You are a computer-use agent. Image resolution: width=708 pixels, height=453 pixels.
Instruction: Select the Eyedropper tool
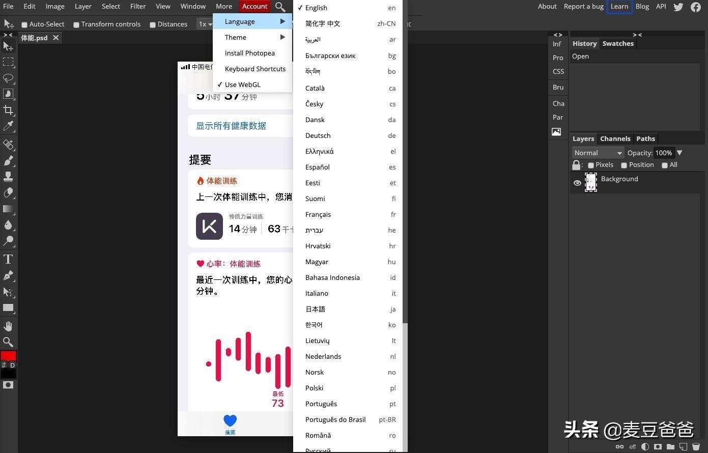tap(8, 126)
